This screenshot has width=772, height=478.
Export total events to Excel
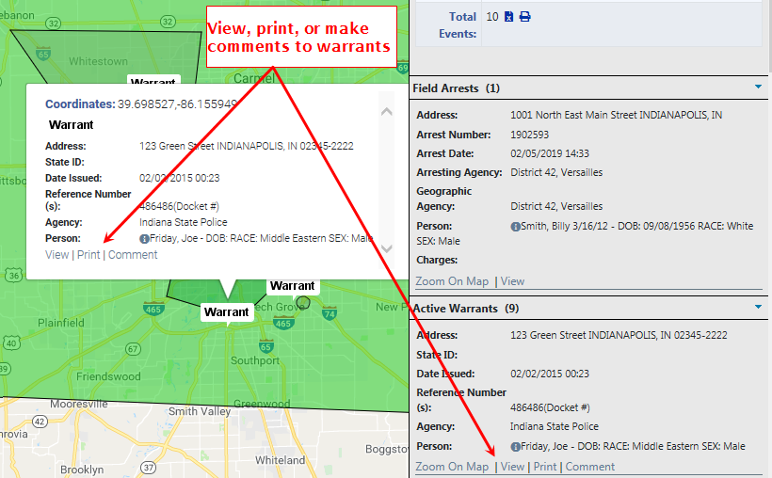coord(508,17)
